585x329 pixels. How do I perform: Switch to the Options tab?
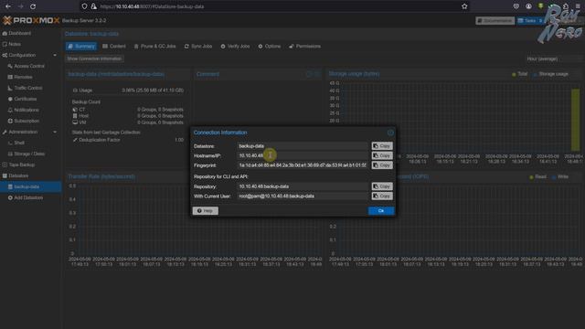point(270,47)
